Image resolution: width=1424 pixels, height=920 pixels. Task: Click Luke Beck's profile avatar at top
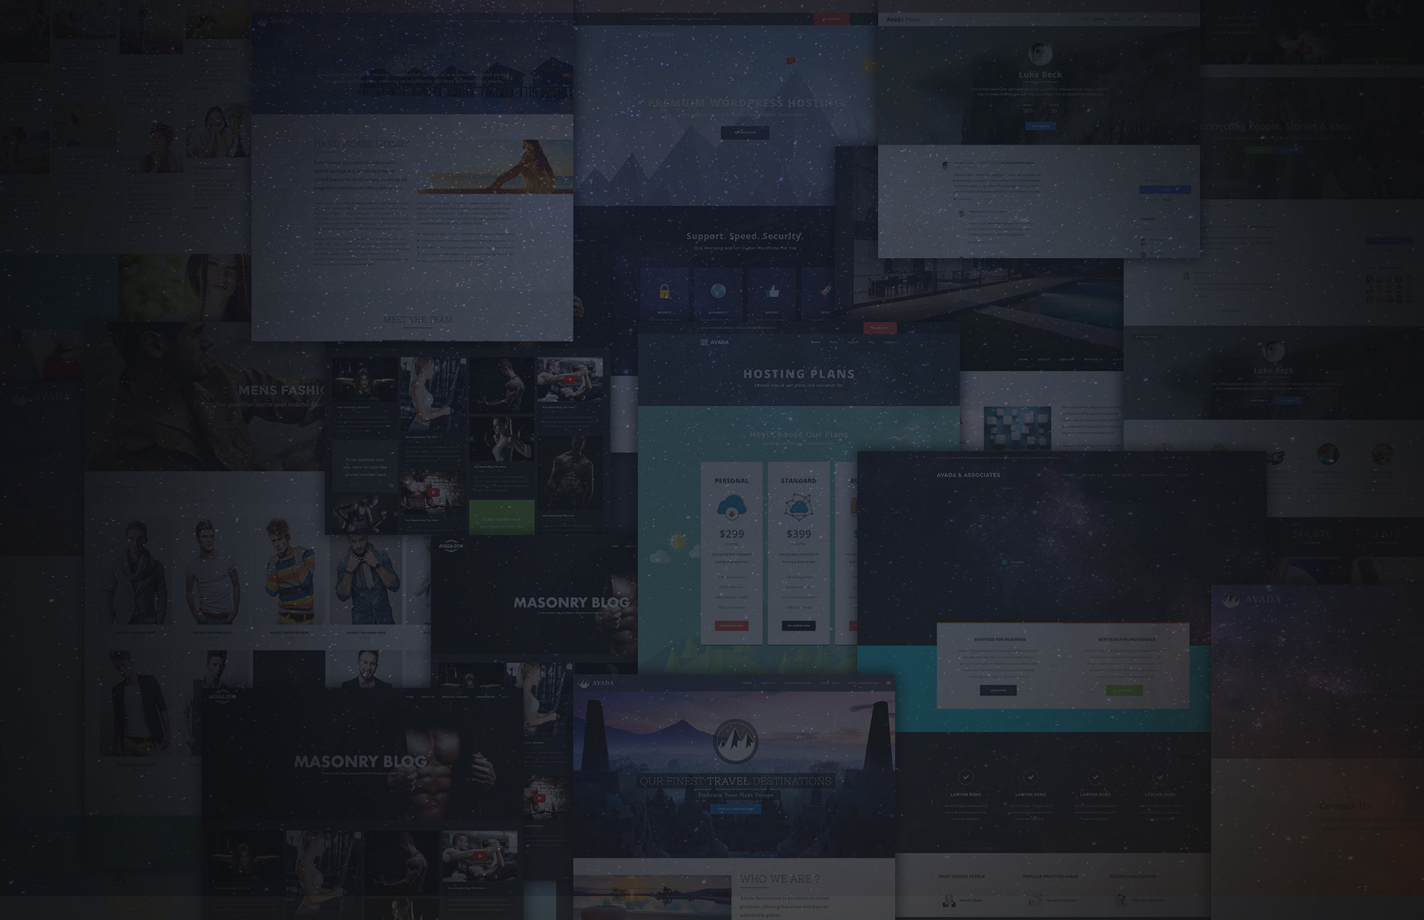point(1040,53)
